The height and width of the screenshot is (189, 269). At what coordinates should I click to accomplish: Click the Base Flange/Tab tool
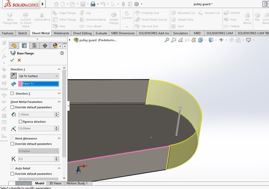[10, 19]
